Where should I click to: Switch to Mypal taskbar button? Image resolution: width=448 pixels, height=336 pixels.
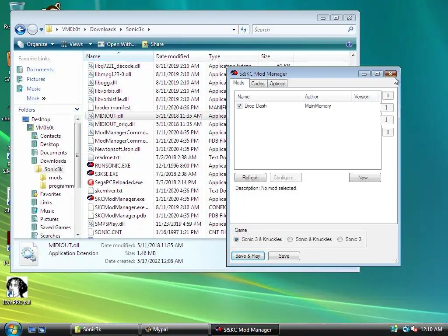coord(175,329)
